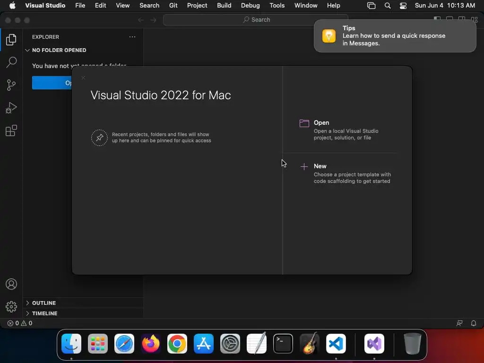484x363 pixels.
Task: Open System Settings from the dock
Action: coord(230,344)
